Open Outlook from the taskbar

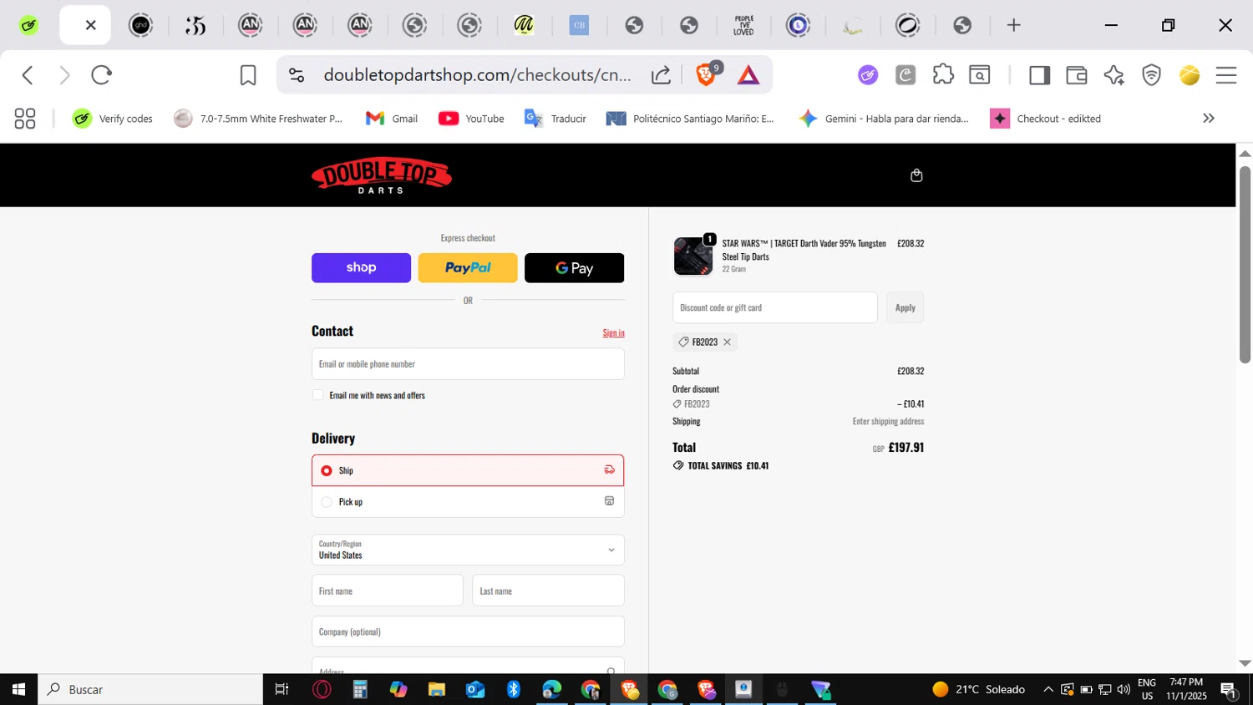pyautogui.click(x=475, y=689)
